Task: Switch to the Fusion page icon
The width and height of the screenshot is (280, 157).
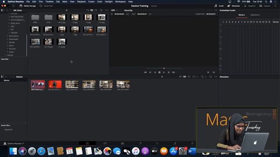Action: coord(140,143)
